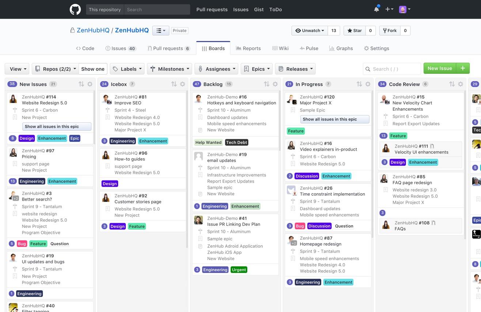Viewport: 481px width, 312px height.
Task: Open the Pulse tab
Action: (x=309, y=48)
